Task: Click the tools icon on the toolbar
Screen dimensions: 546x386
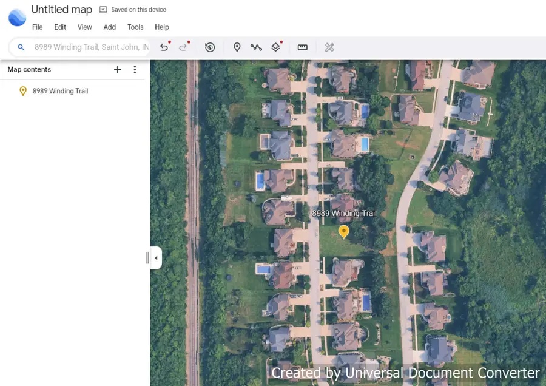Action: 329,47
